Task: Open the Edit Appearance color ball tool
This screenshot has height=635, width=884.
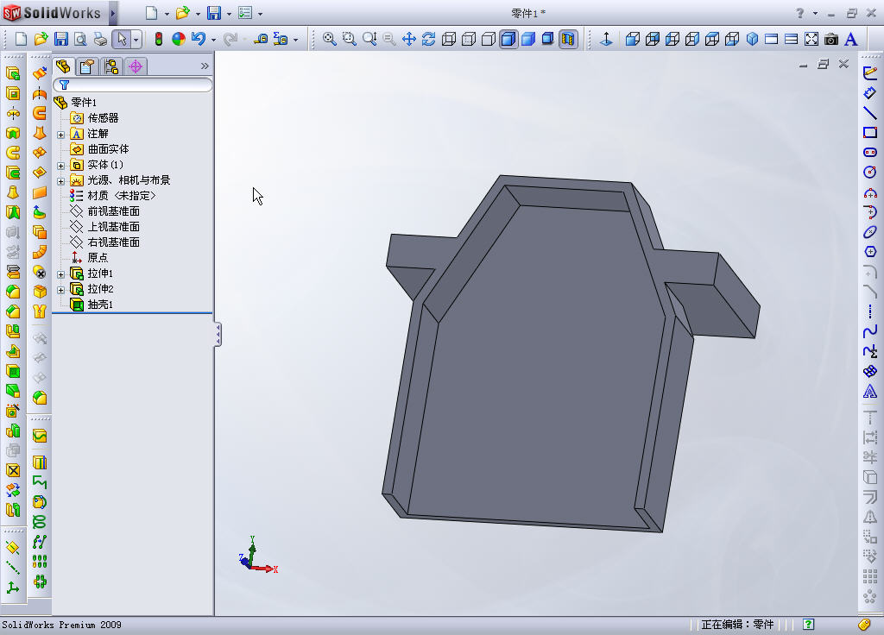Action: [x=178, y=39]
